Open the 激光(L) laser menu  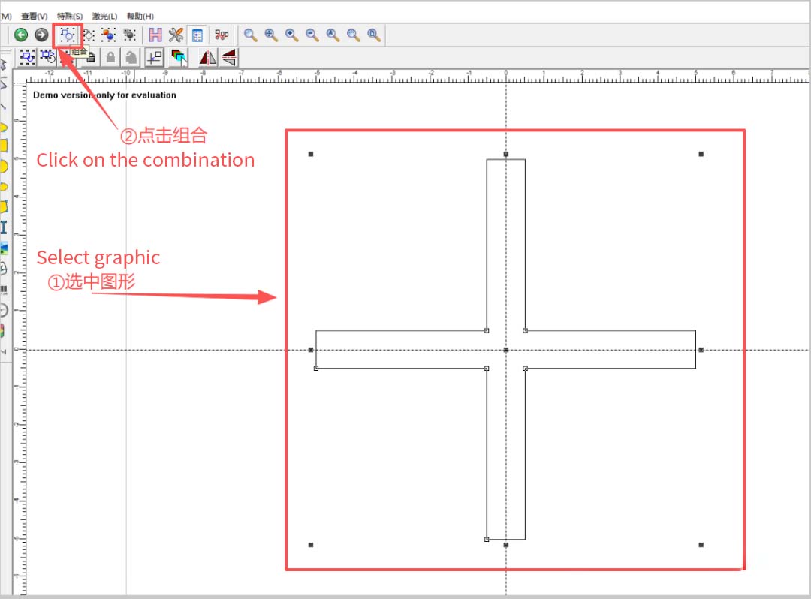104,15
